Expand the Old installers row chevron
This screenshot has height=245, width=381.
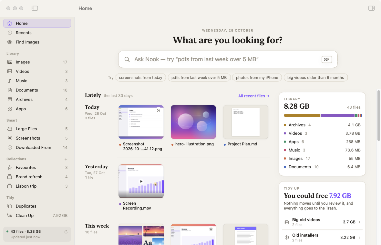359,238
